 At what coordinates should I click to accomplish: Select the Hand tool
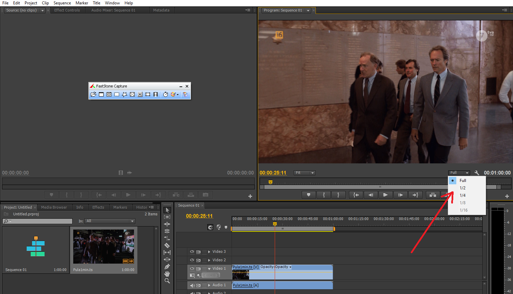pos(167,274)
